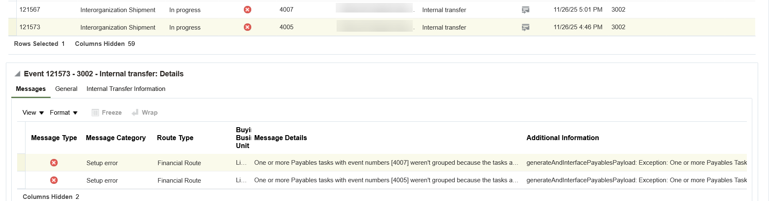This screenshot has height=201, width=769.
Task: Click Financial Route in the event 4007 message row
Action: (x=179, y=163)
